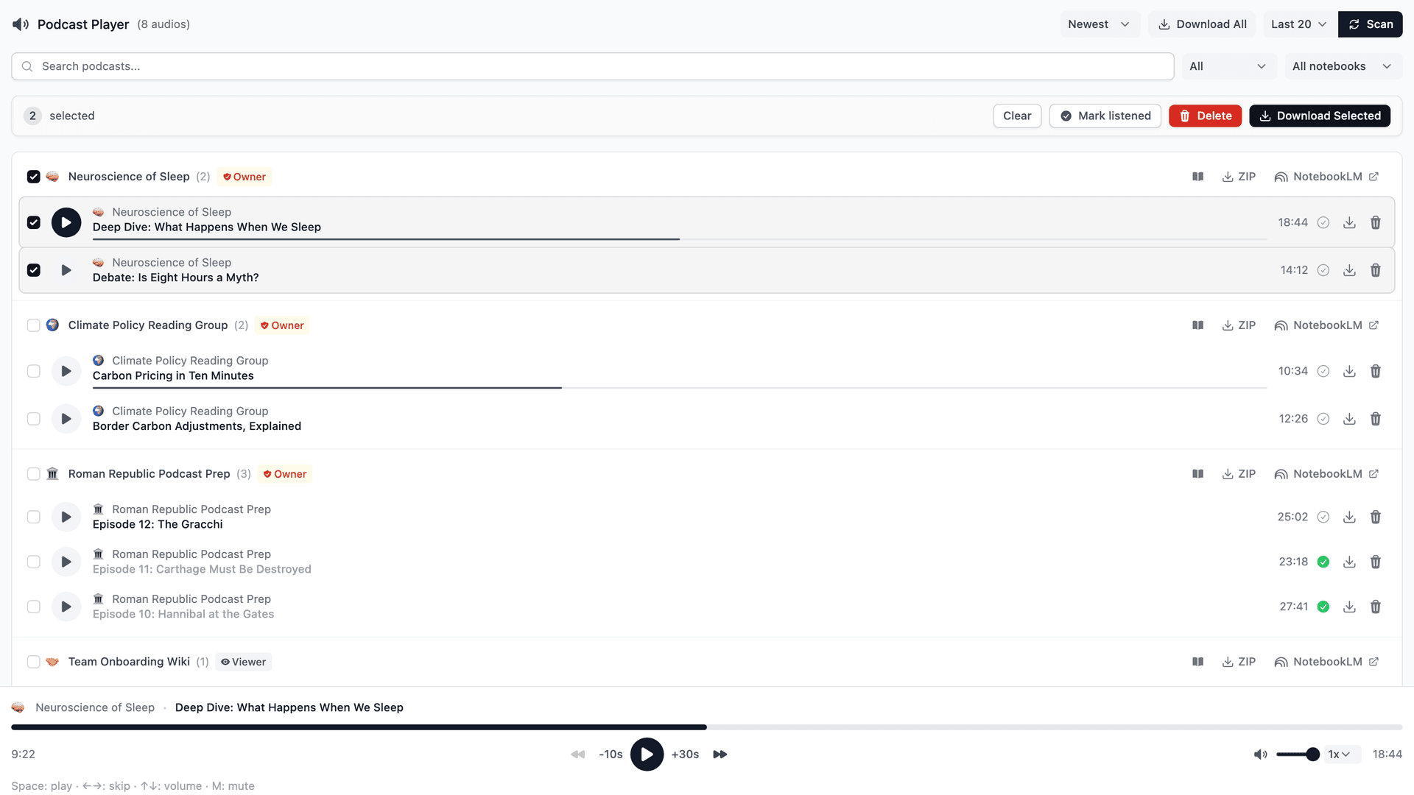Uncheck the Neuroscience of Sleep notebook checkbox
The height and width of the screenshot is (795, 1414).
(33, 177)
